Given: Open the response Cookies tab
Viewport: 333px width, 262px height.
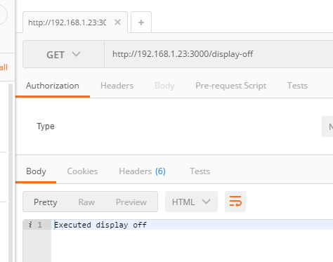Looking at the screenshot, I should point(82,171).
